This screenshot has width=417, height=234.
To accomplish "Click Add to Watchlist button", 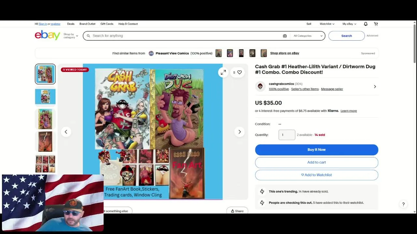I will [x=317, y=175].
